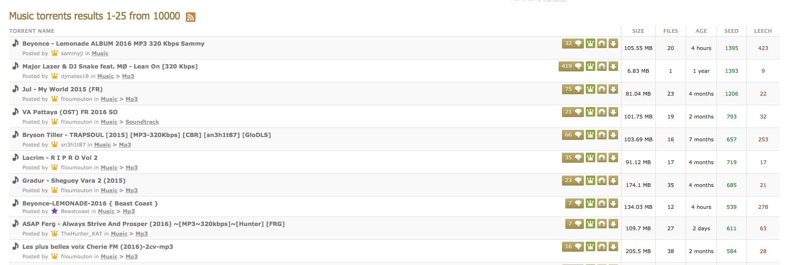Open magnet link for Major Lazer Lean On
785x265 pixels.
tap(602, 66)
